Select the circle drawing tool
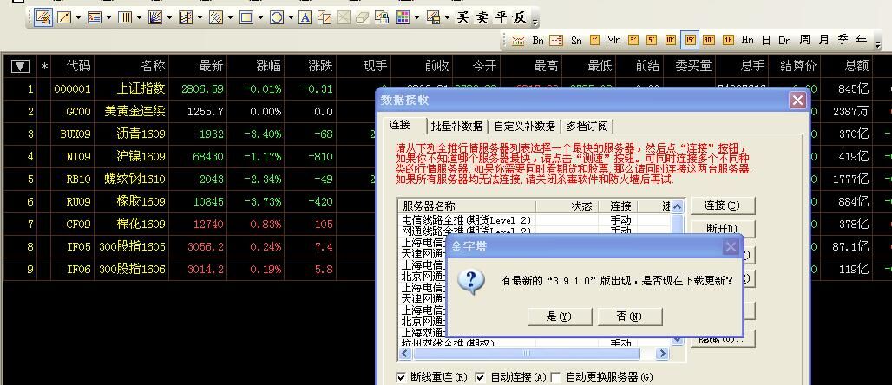The width and height of the screenshot is (892, 385). (276, 17)
